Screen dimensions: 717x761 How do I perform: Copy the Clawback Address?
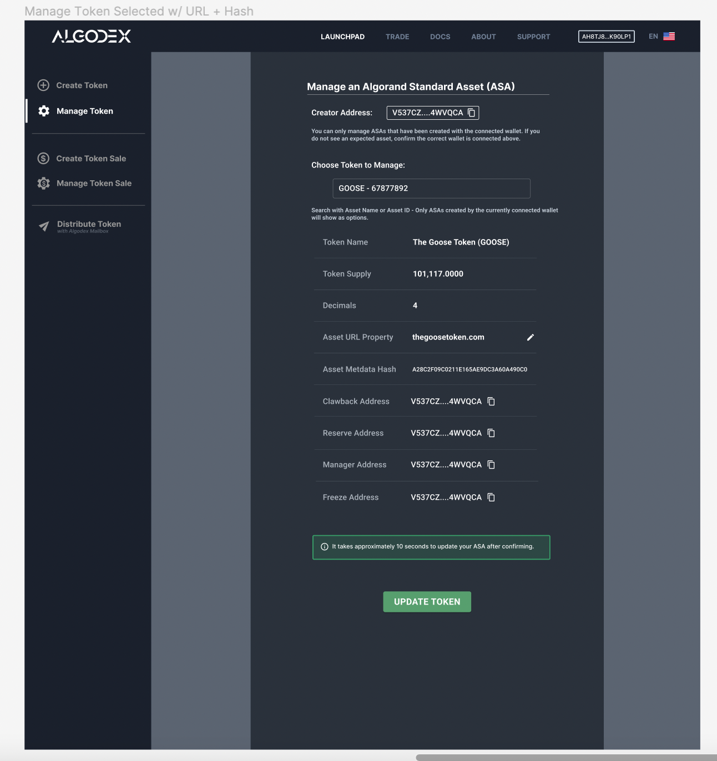[x=491, y=402]
